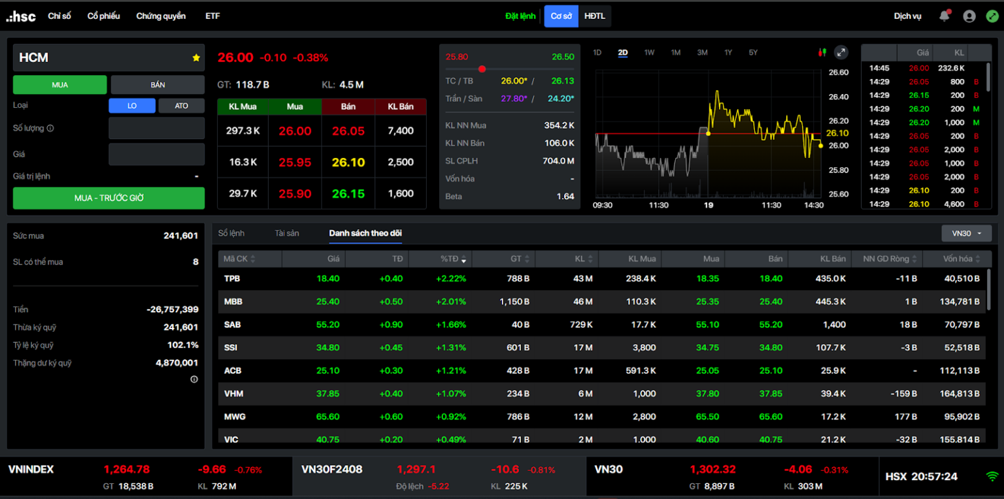The width and height of the screenshot is (1004, 499).
Task: Select the BÁN sell toggle
Action: pyautogui.click(x=158, y=85)
